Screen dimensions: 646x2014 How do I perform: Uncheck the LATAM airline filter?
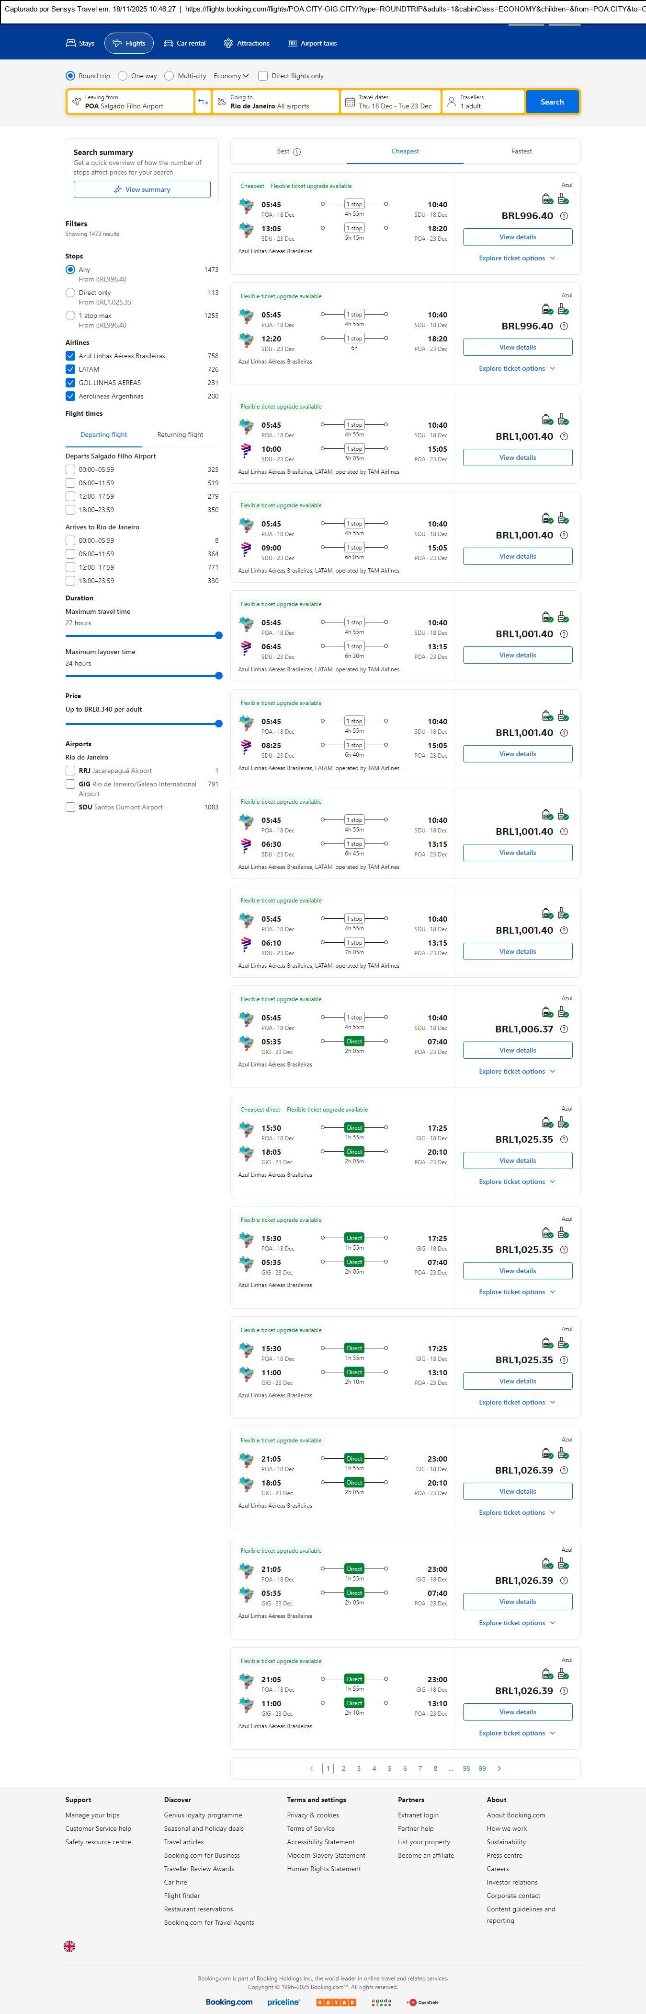tap(70, 369)
